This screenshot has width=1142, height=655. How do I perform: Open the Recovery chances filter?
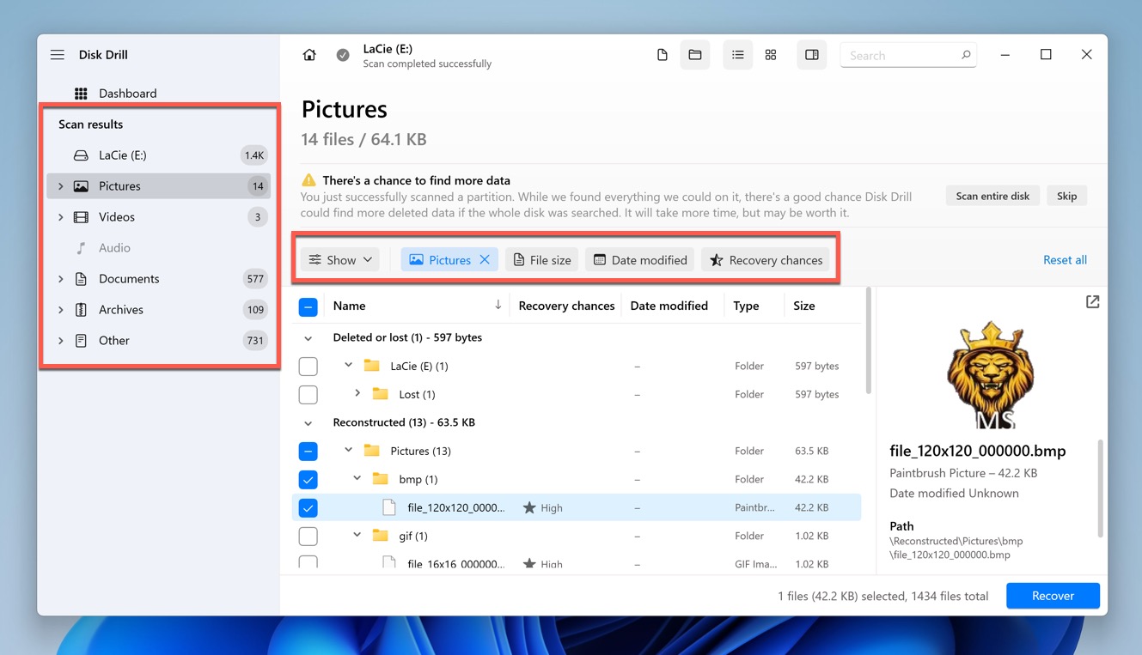[x=766, y=260]
